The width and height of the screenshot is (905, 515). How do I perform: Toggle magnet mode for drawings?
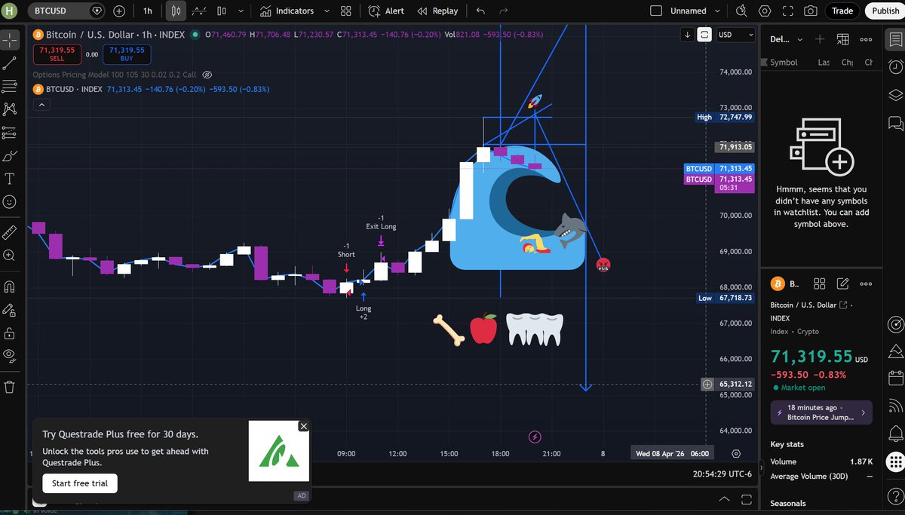click(10, 286)
